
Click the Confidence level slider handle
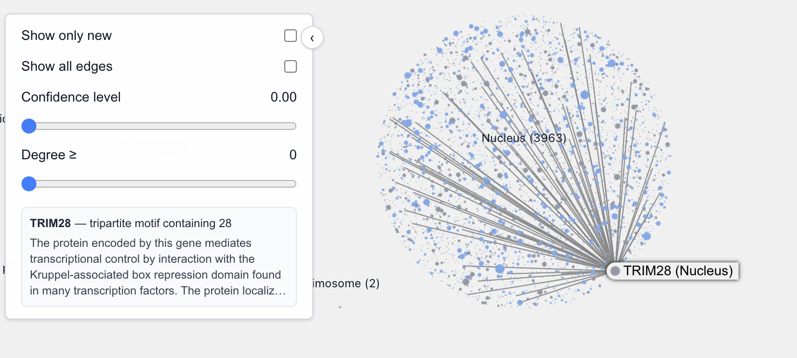(x=29, y=126)
